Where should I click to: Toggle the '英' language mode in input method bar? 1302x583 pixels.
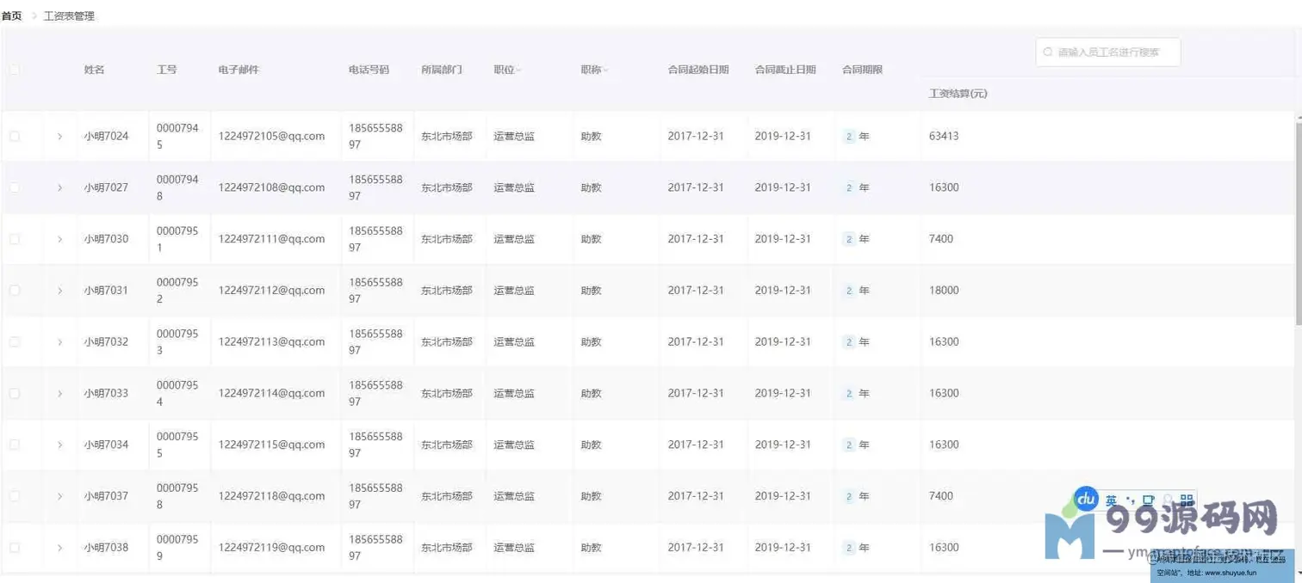tap(1112, 500)
